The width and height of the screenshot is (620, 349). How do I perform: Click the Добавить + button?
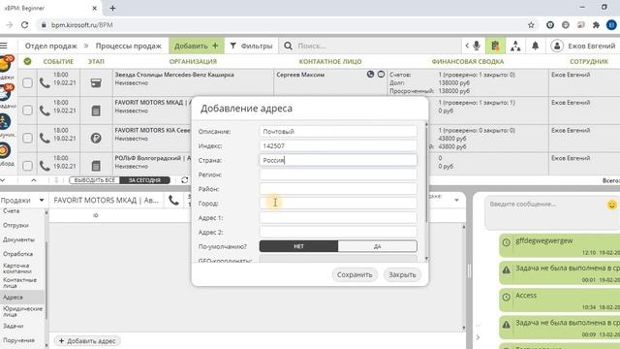[x=197, y=46]
